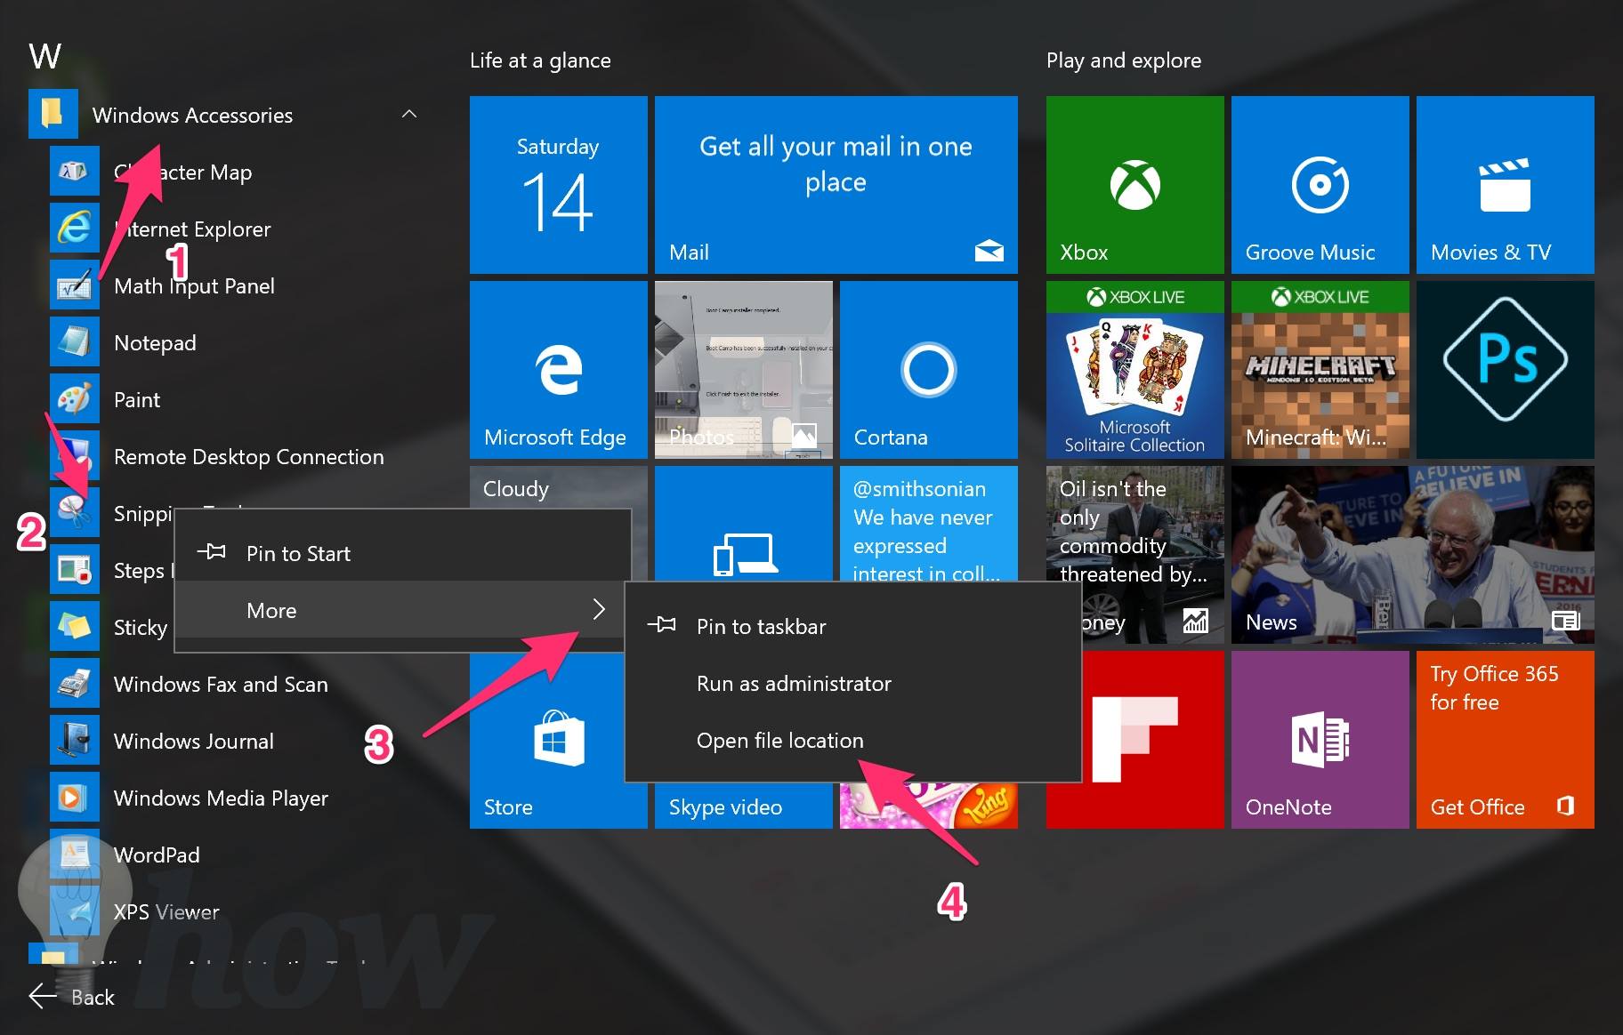
Task: Open the Steps Recorder icon
Action: pos(74,570)
